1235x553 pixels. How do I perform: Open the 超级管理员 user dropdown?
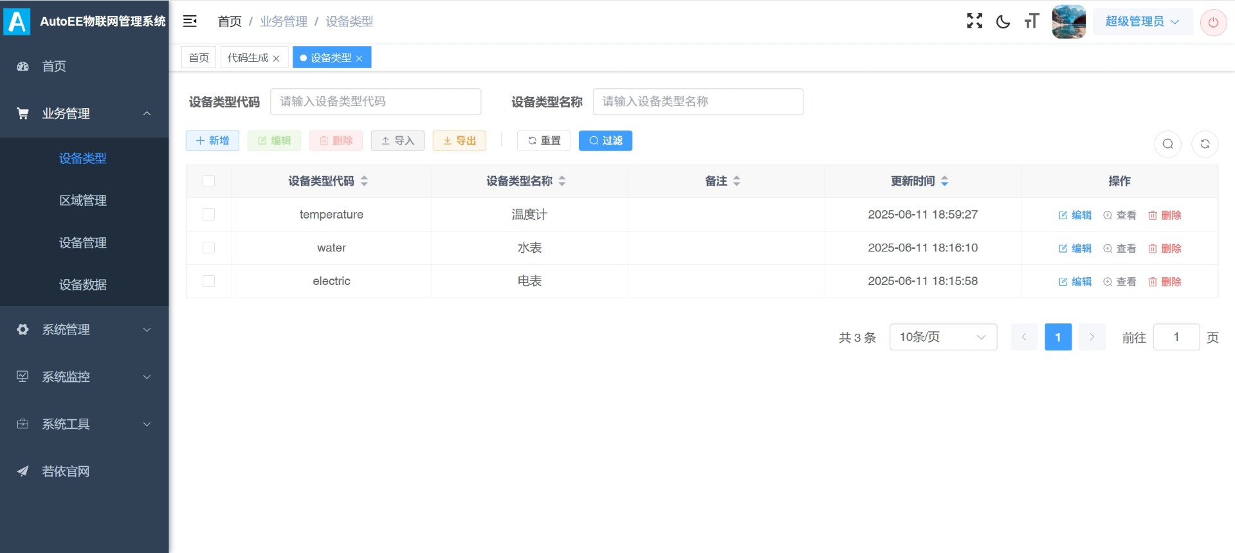pos(1142,22)
